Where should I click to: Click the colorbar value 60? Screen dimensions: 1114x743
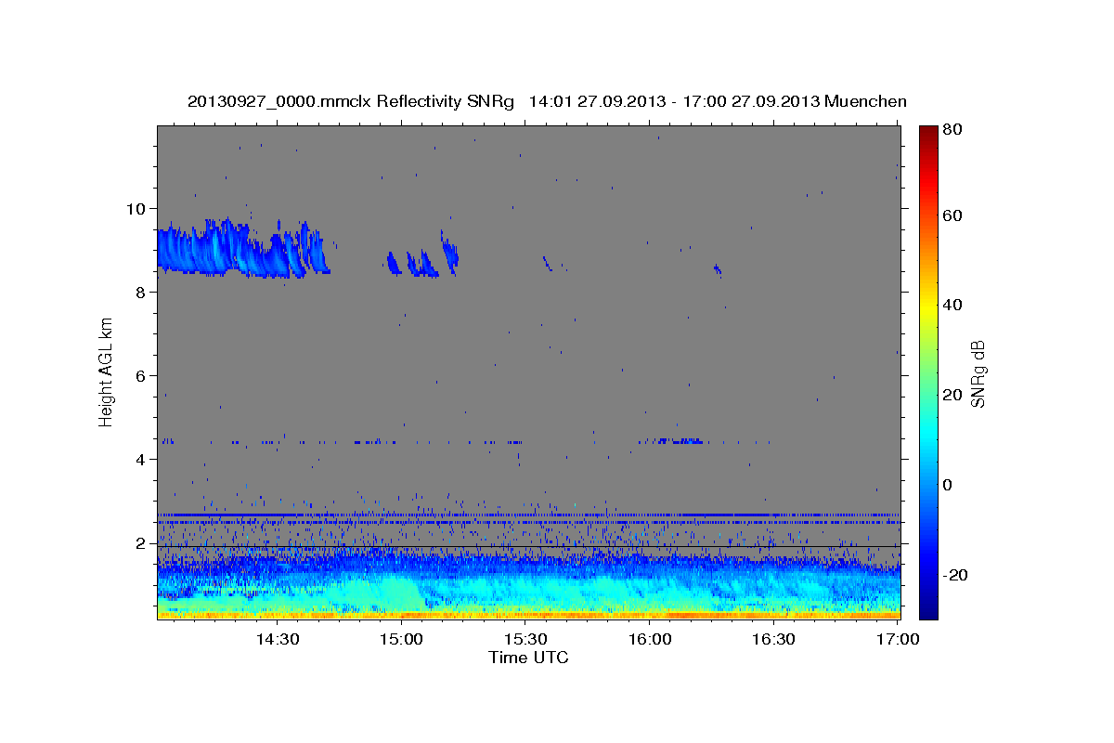[x=954, y=215]
